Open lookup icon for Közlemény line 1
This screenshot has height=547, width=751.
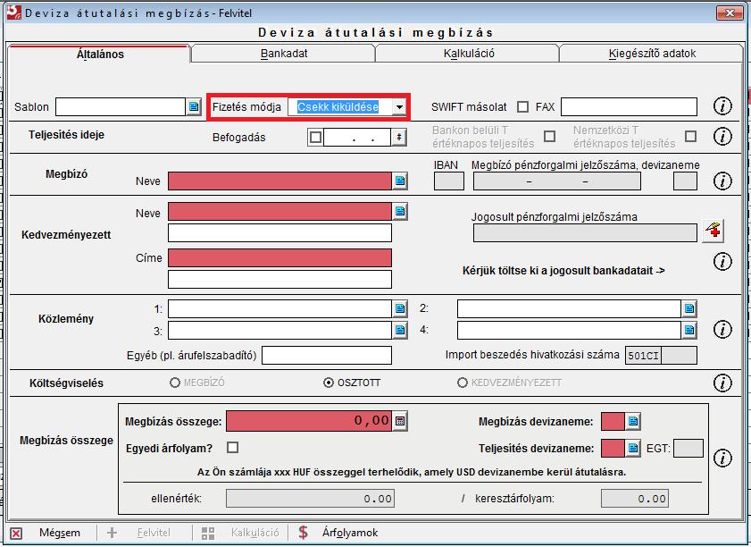pyautogui.click(x=400, y=308)
